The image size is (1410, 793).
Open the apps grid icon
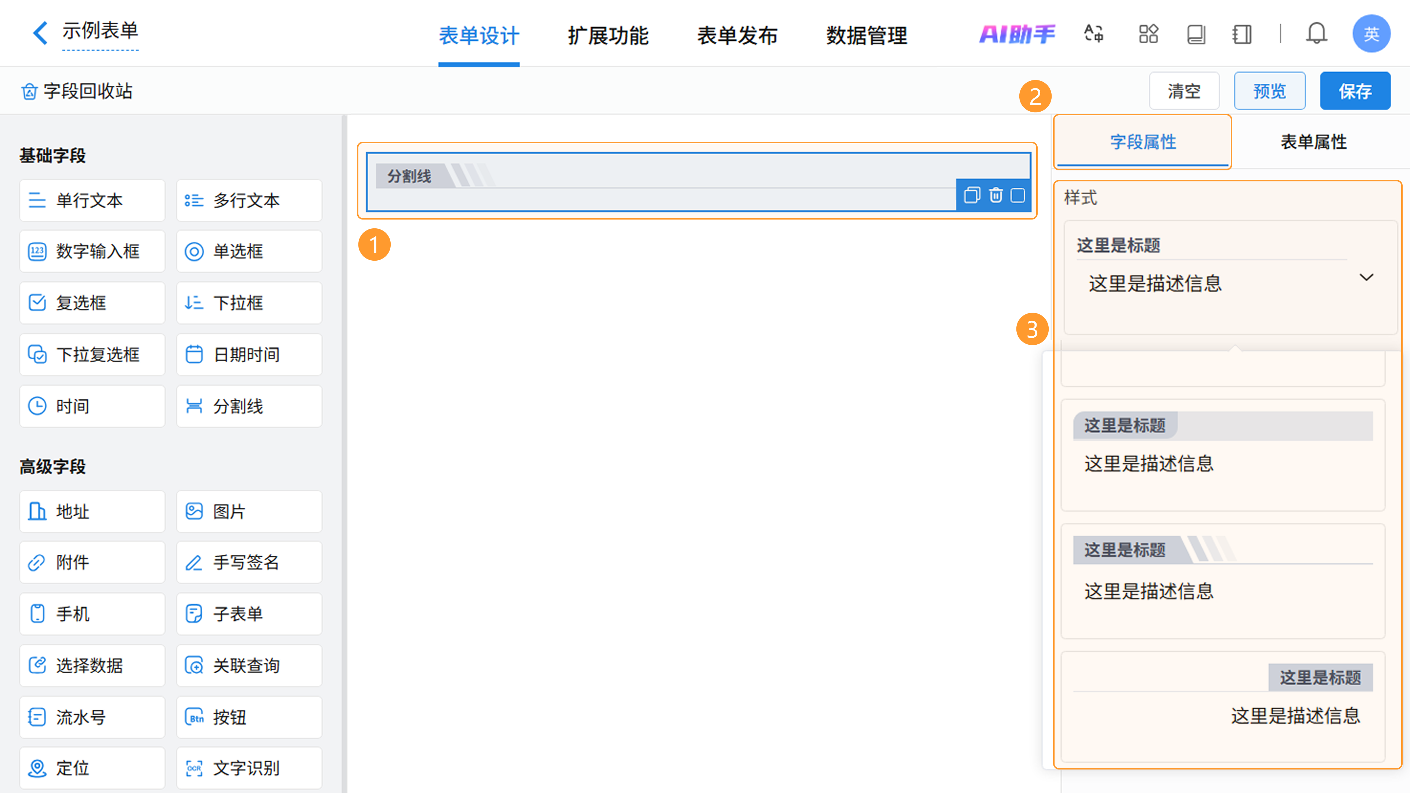[1148, 34]
